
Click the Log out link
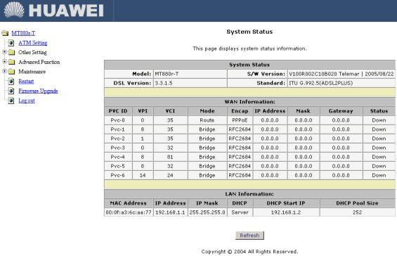tap(27, 101)
